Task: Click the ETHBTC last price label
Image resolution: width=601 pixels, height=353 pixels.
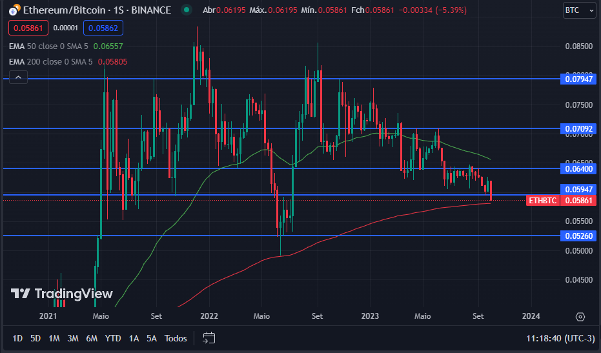Action: [x=543, y=201]
